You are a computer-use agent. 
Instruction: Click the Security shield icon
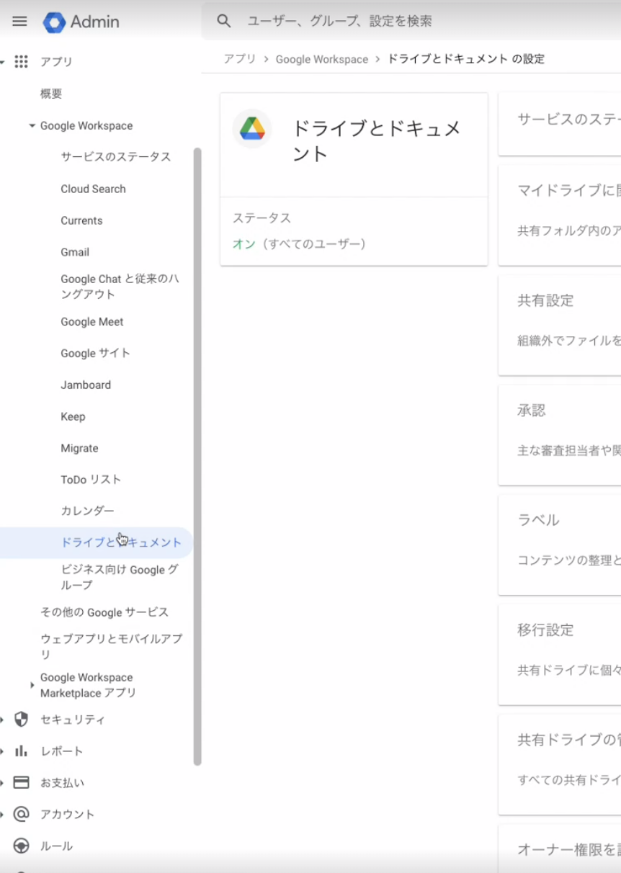click(22, 720)
